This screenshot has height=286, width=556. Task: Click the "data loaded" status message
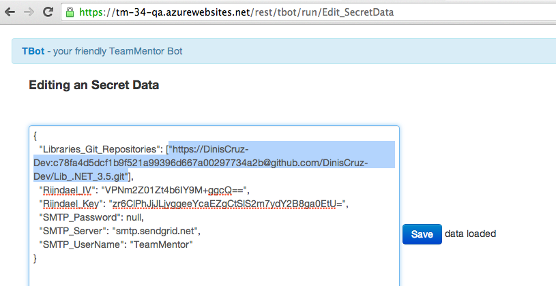[x=470, y=234]
